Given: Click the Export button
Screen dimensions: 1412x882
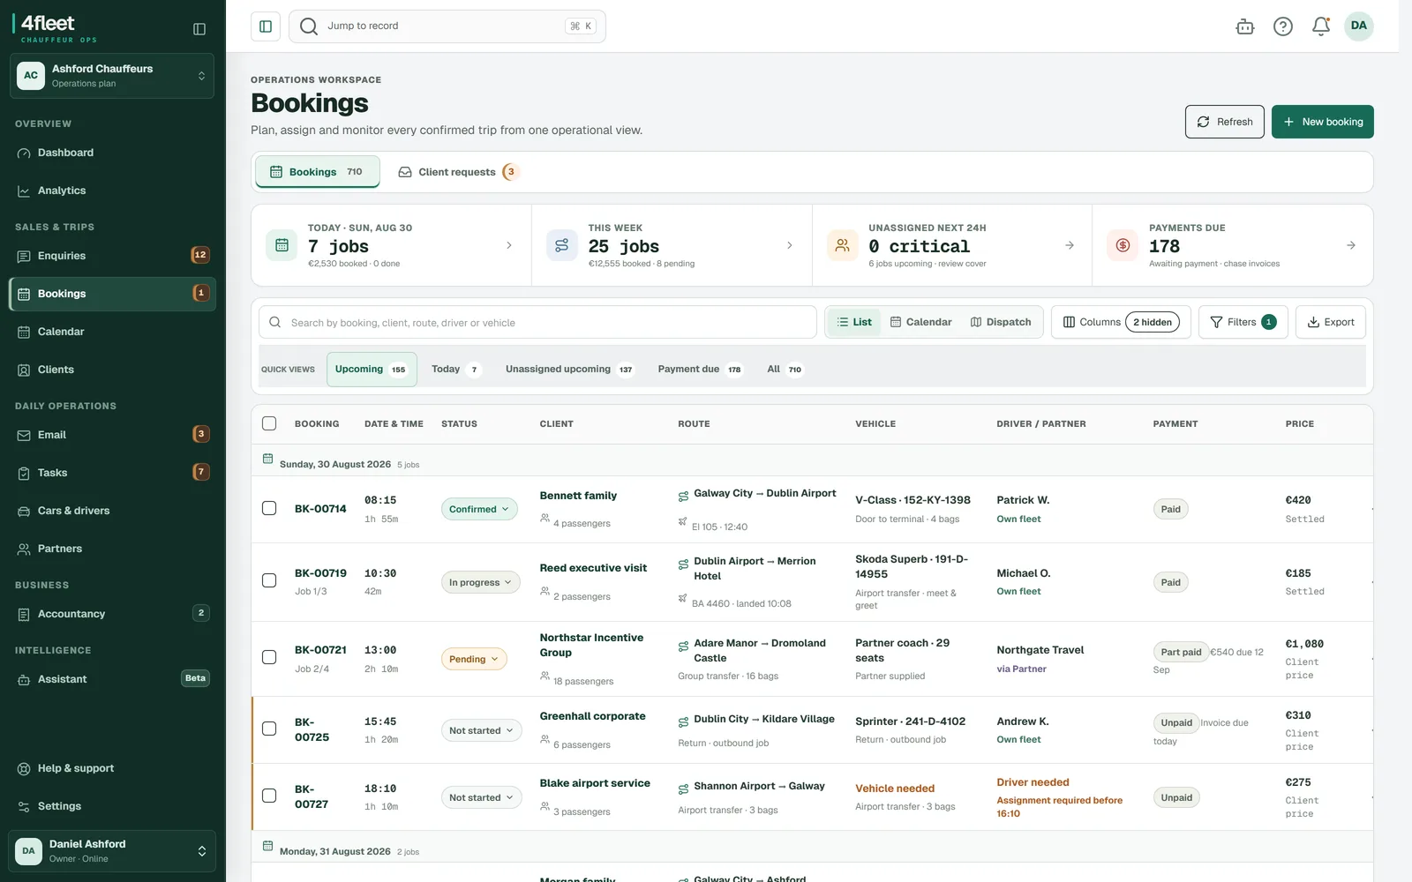Looking at the screenshot, I should click(1330, 322).
